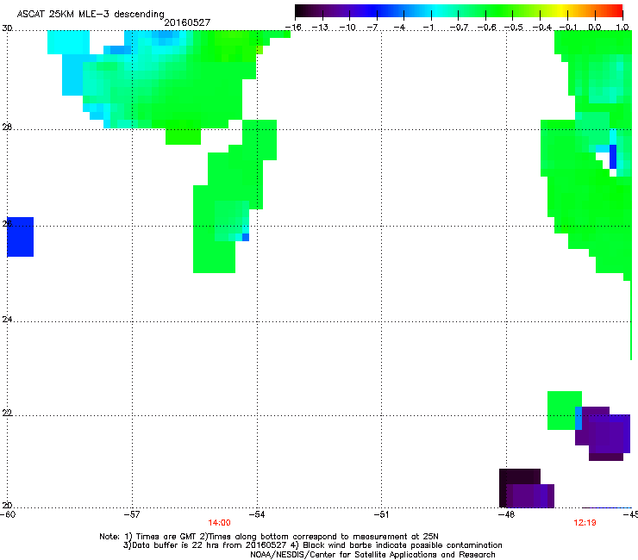Click the latitude label 28
This screenshot has width=638, height=560.
coord(7,128)
